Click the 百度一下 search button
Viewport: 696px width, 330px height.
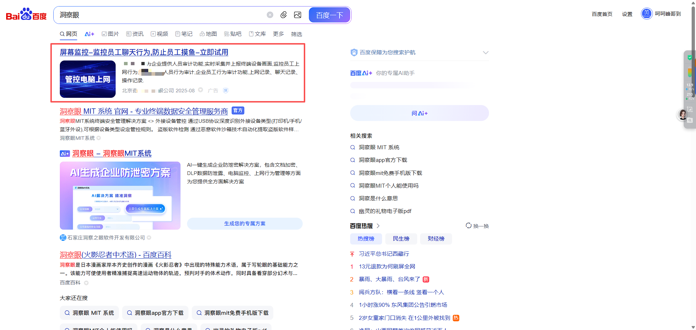[x=330, y=15]
